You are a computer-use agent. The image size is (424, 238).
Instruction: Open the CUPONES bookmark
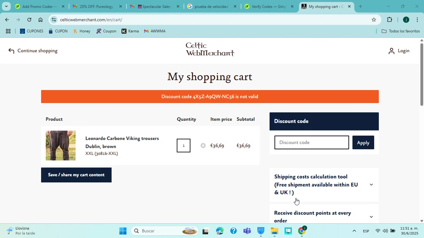[x=32, y=31]
